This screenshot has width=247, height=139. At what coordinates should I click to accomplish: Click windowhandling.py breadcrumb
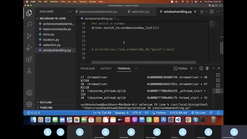pos(99,19)
